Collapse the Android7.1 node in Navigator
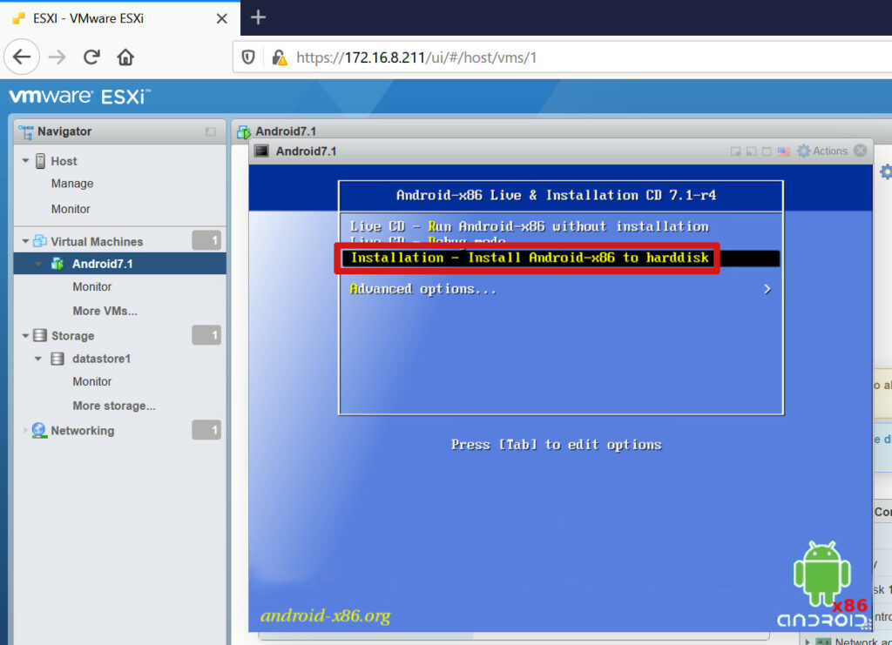Screen dimensions: 892x645 click(x=38, y=264)
